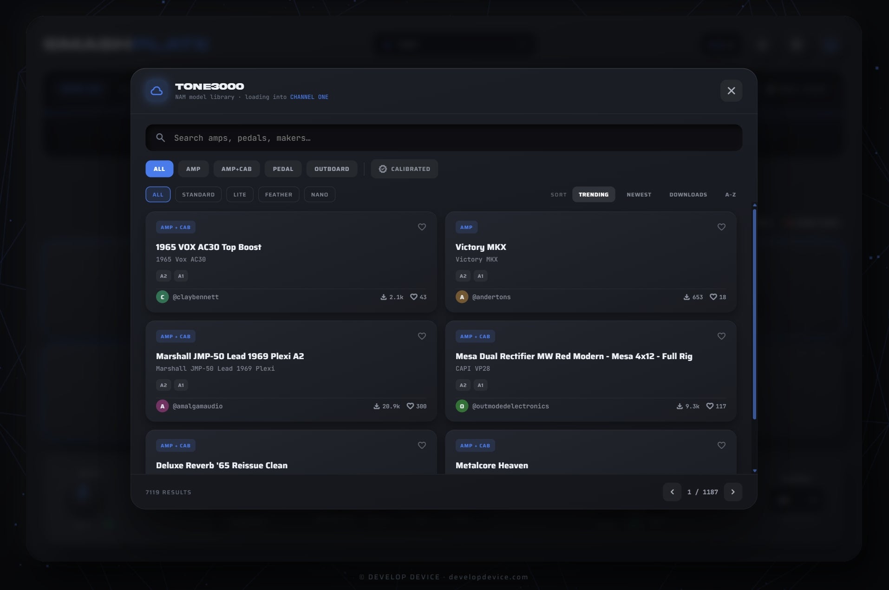889x590 pixels.
Task: Click the A1 tag on Mesa Dual Rectifier card
Action: pyautogui.click(x=481, y=385)
